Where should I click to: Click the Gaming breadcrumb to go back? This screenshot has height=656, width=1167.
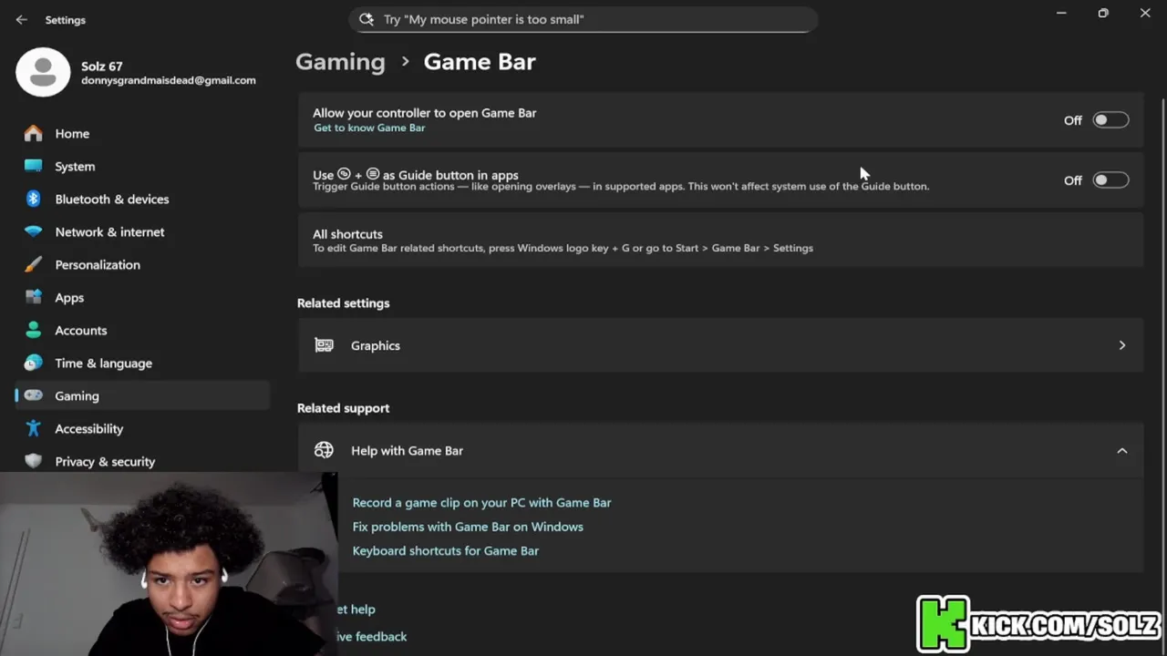click(340, 61)
